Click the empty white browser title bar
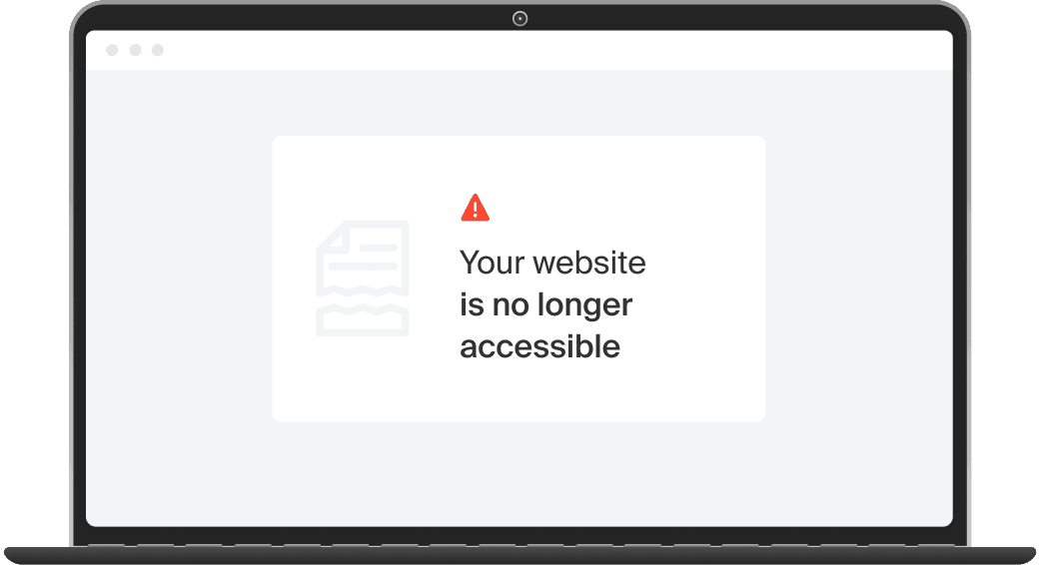 tap(531, 50)
